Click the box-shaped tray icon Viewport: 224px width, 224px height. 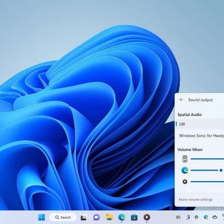tap(196, 217)
